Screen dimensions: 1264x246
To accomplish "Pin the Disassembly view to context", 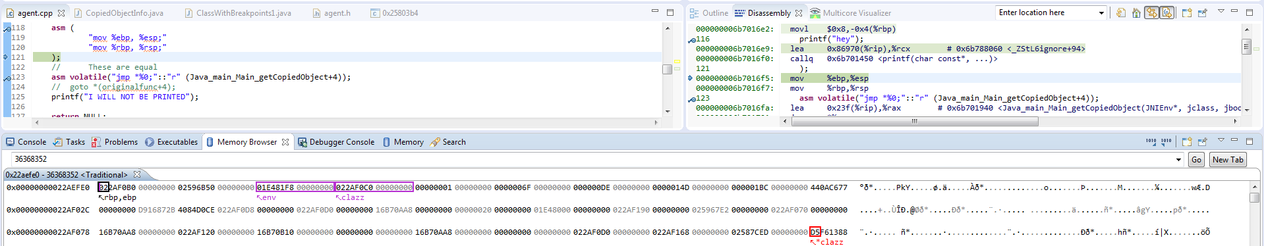I will tap(1203, 12).
